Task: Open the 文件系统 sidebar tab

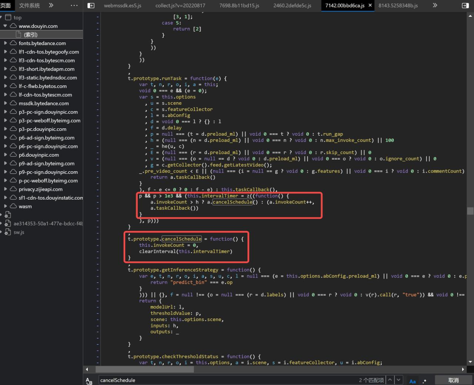Action: tap(29, 5)
